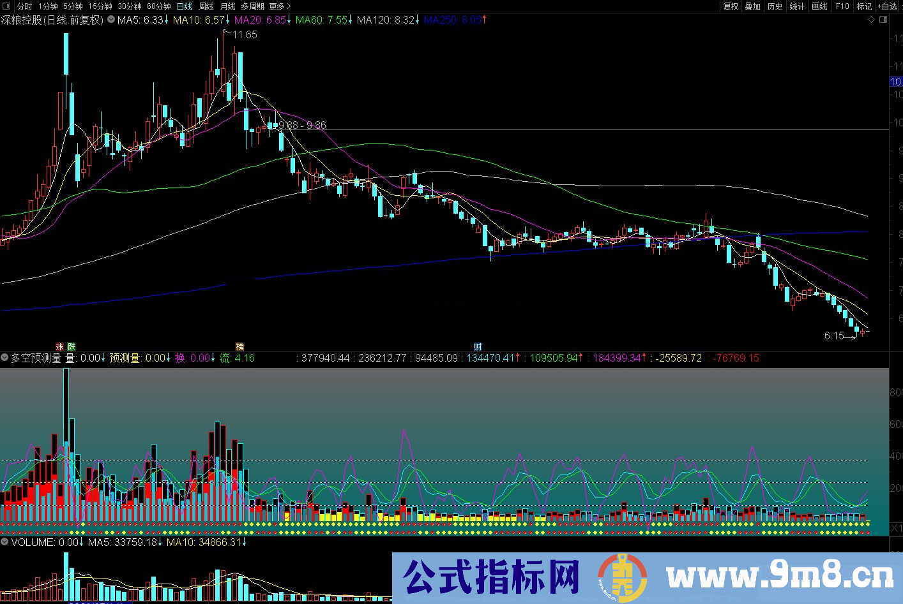Open the 历史 history function
Image resolution: width=903 pixels, height=604 pixels.
click(x=774, y=6)
